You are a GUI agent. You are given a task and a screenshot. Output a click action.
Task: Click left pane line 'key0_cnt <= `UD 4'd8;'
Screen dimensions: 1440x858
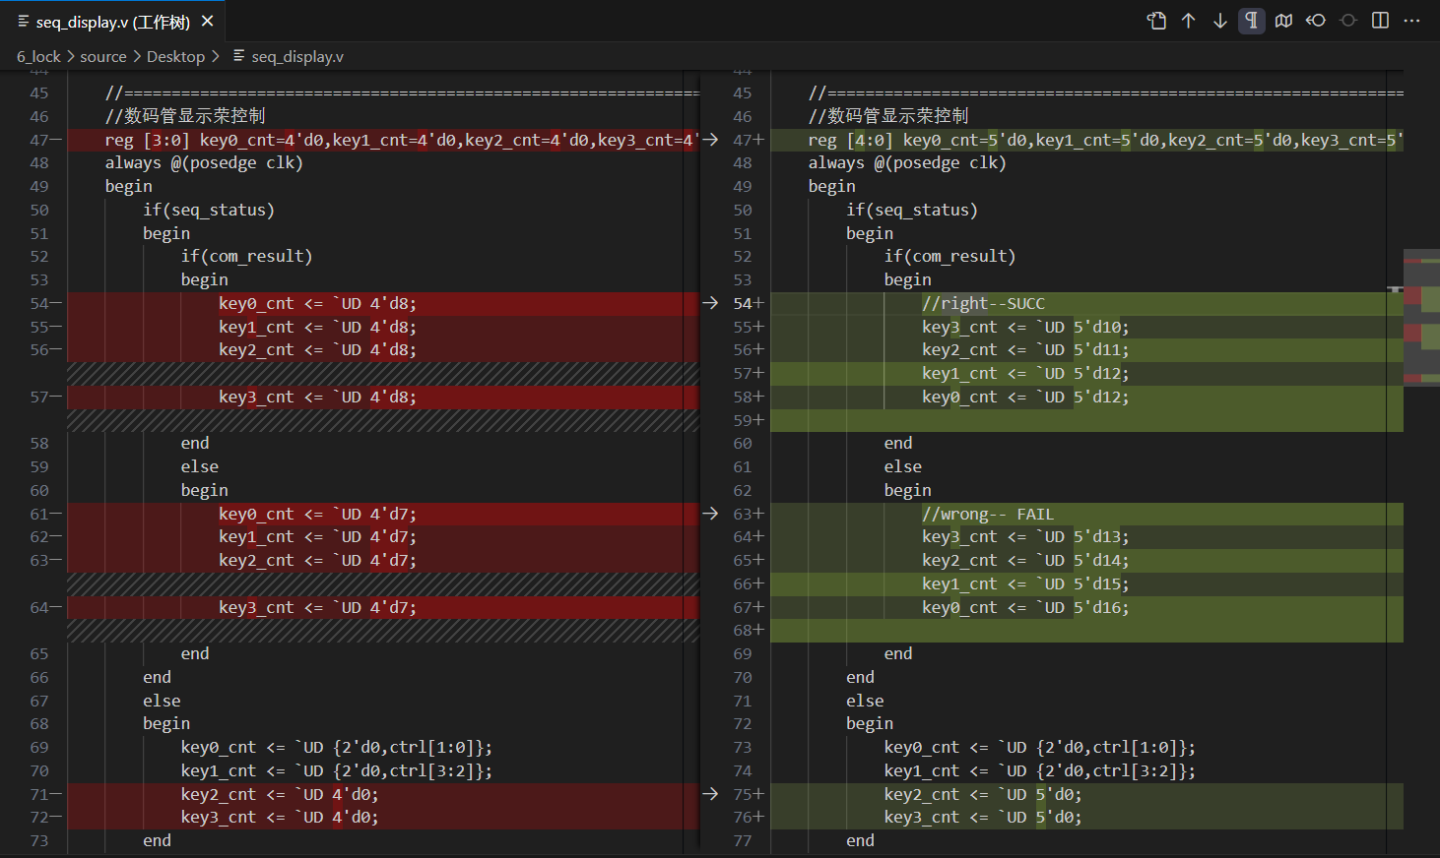317,303
